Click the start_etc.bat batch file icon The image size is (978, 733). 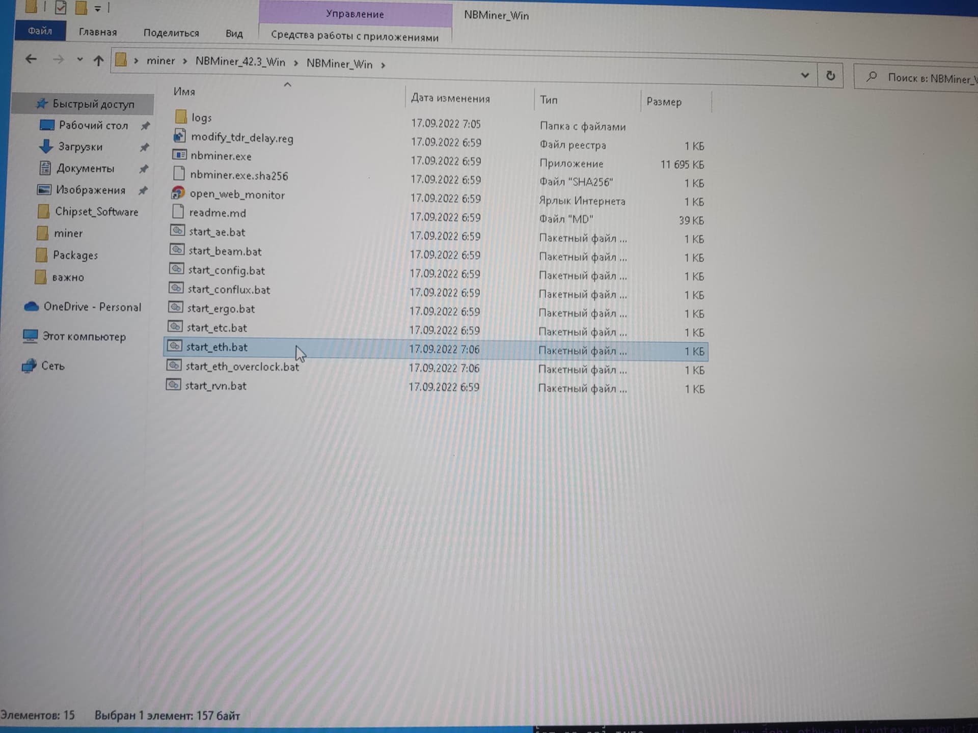pyautogui.click(x=175, y=326)
